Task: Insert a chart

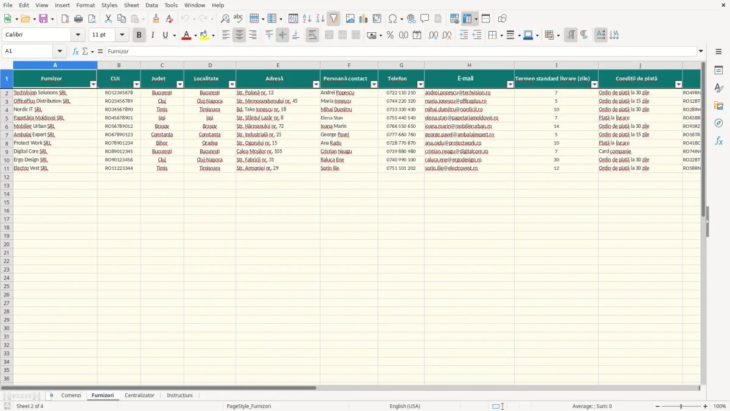Action: [363, 19]
